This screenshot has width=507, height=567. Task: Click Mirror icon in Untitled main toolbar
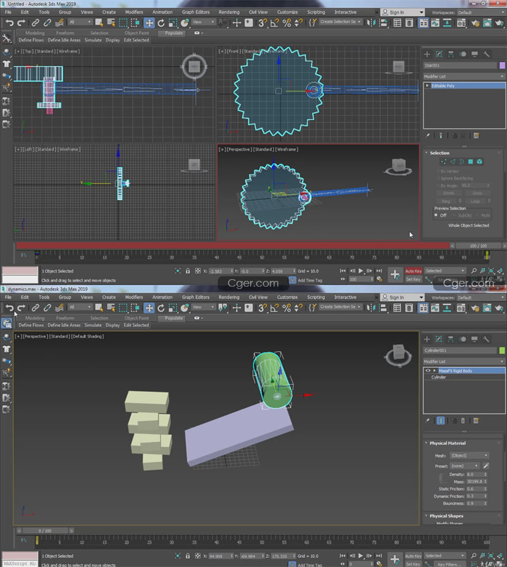pyautogui.click(x=371, y=23)
